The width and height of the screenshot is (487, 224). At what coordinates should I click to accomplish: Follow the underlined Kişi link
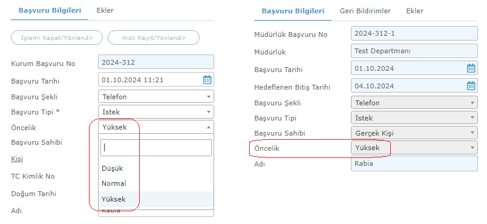tap(17, 159)
